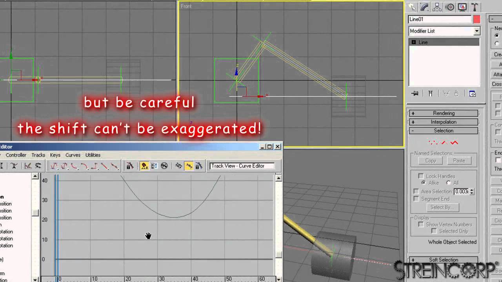The width and height of the screenshot is (502, 282).
Task: Expand the Soft Selection rollout
Action: click(444, 260)
